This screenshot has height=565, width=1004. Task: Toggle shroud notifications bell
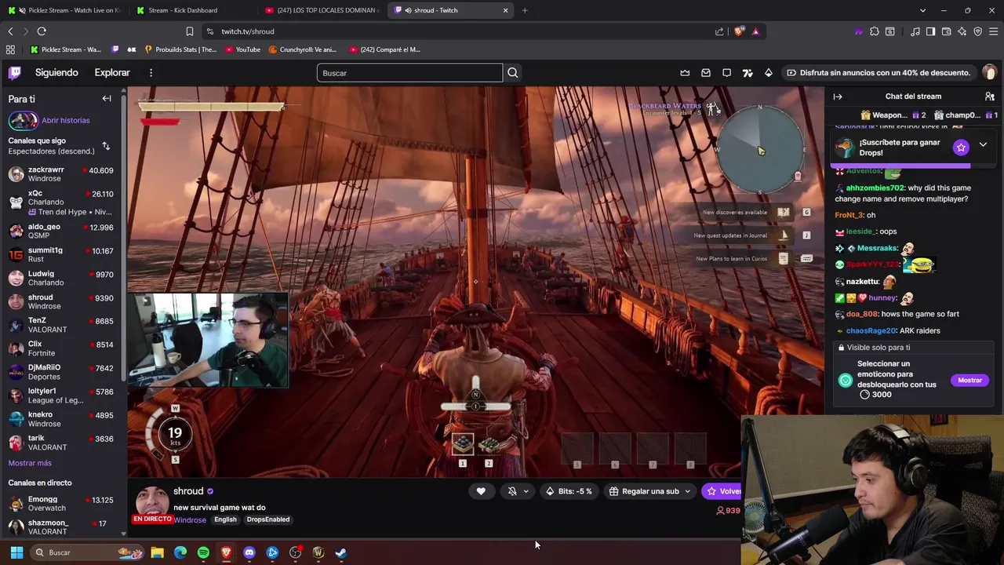click(512, 491)
